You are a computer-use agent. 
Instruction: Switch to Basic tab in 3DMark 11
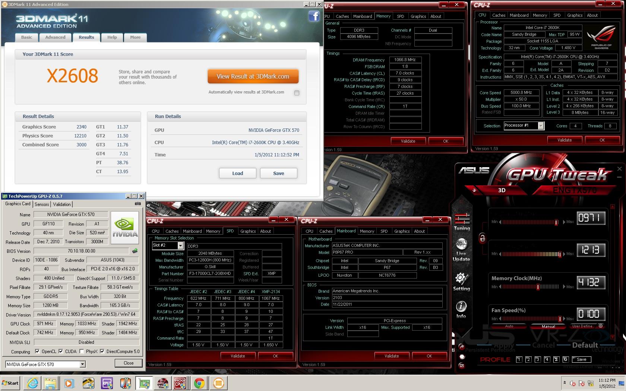pyautogui.click(x=26, y=37)
